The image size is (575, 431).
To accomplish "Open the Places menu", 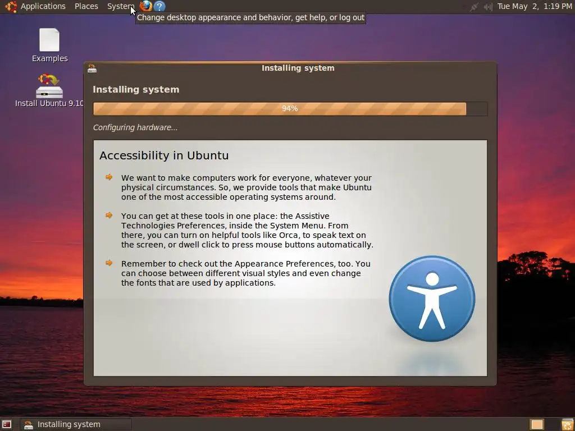I will tap(86, 6).
